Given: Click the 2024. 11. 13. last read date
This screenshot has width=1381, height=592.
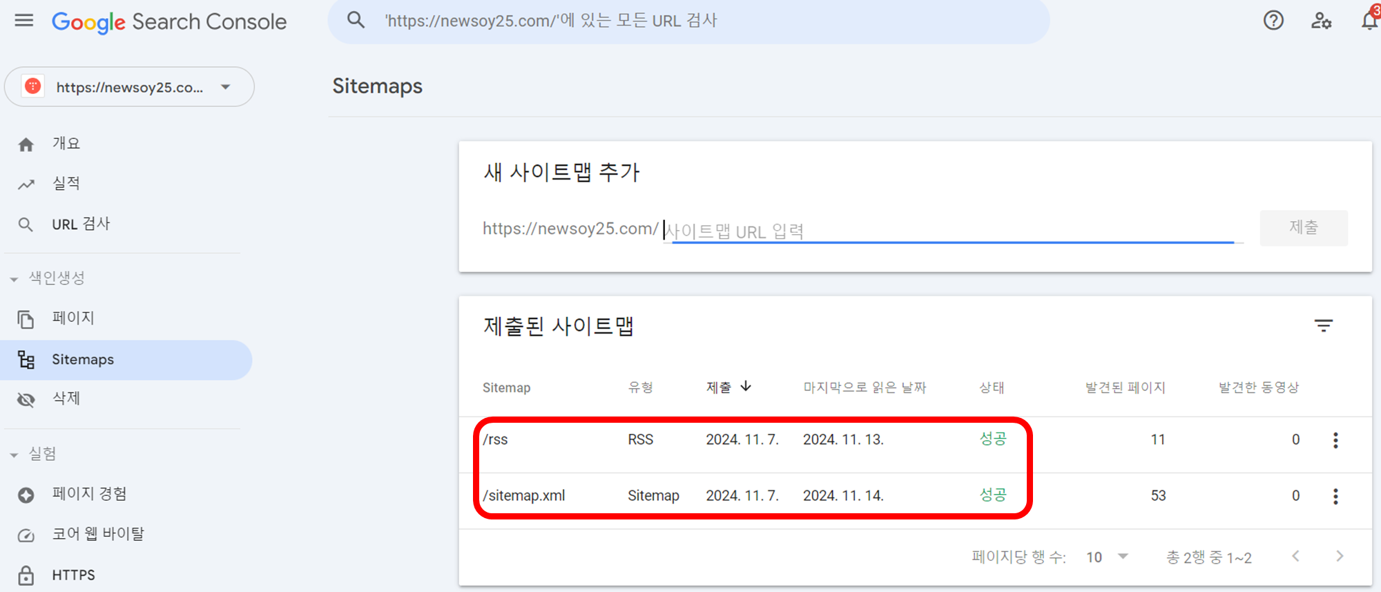Looking at the screenshot, I should click(843, 439).
